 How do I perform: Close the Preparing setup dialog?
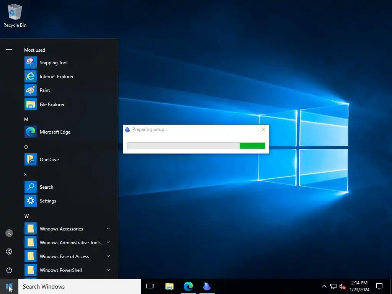pos(263,129)
